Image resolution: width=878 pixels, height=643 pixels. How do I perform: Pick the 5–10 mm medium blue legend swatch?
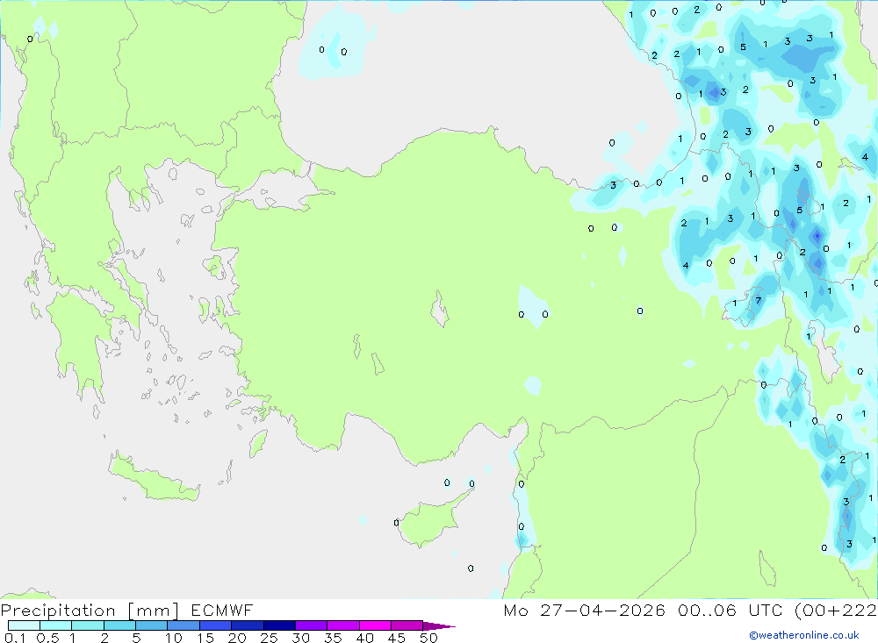152,625
